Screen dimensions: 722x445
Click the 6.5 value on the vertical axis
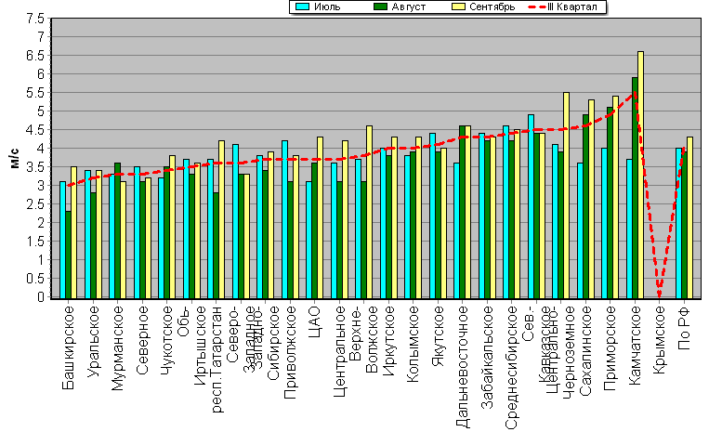coord(35,56)
